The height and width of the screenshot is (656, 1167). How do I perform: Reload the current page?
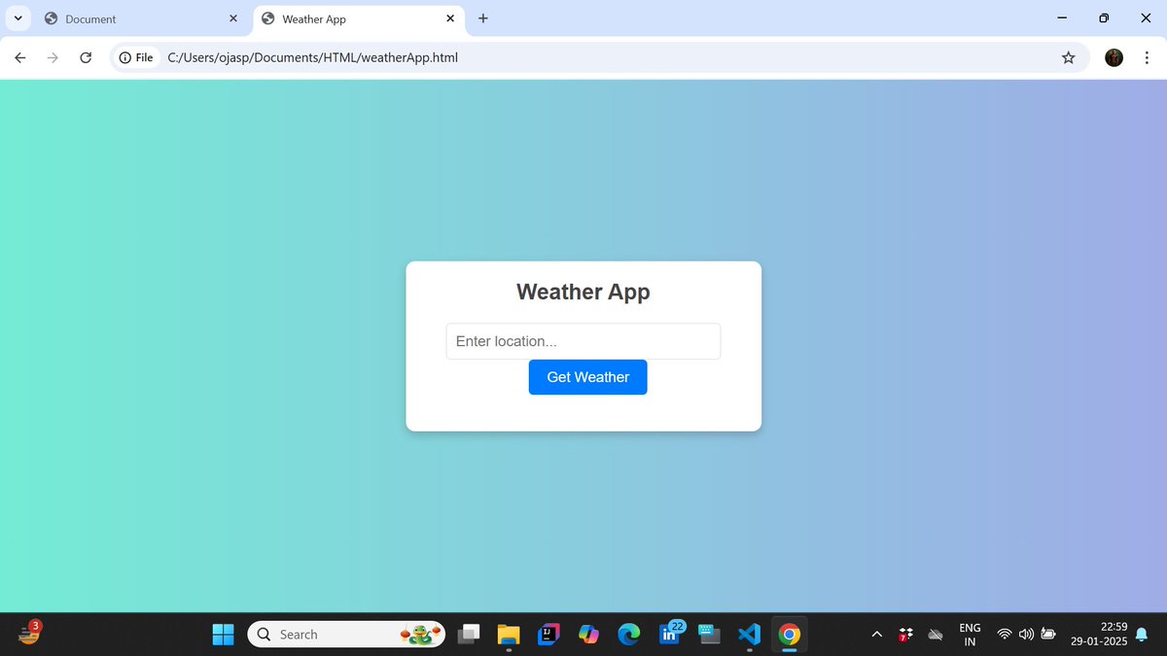click(86, 57)
